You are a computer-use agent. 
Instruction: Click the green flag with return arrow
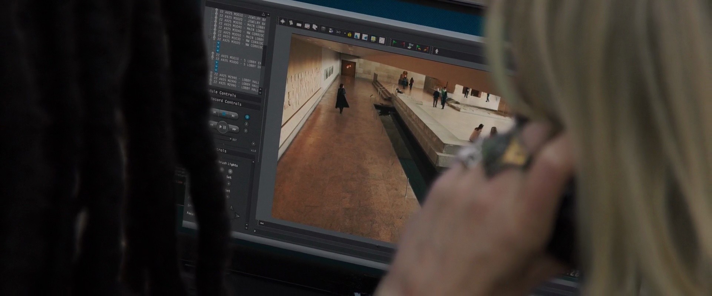click(418, 47)
